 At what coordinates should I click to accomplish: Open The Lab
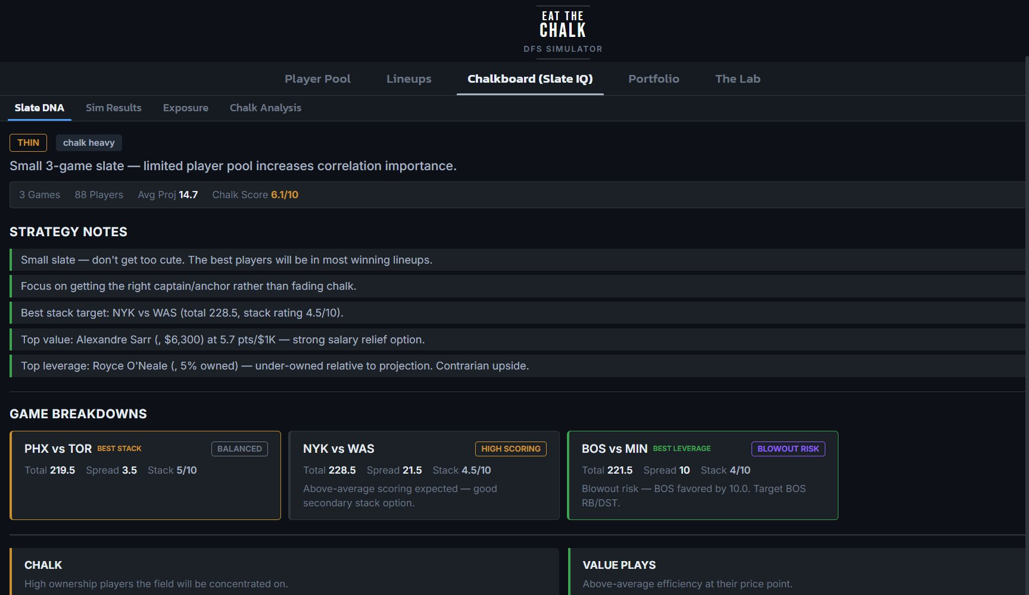(737, 79)
